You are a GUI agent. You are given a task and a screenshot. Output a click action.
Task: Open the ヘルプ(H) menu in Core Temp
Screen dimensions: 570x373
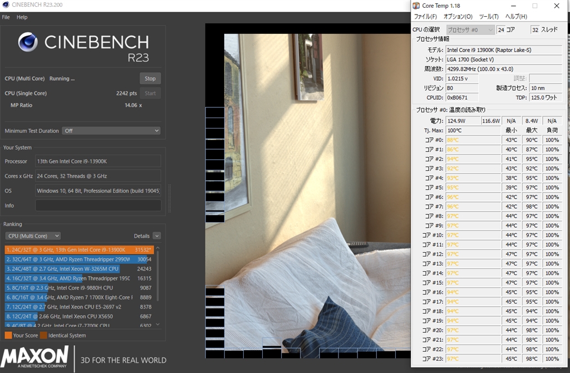pos(516,17)
